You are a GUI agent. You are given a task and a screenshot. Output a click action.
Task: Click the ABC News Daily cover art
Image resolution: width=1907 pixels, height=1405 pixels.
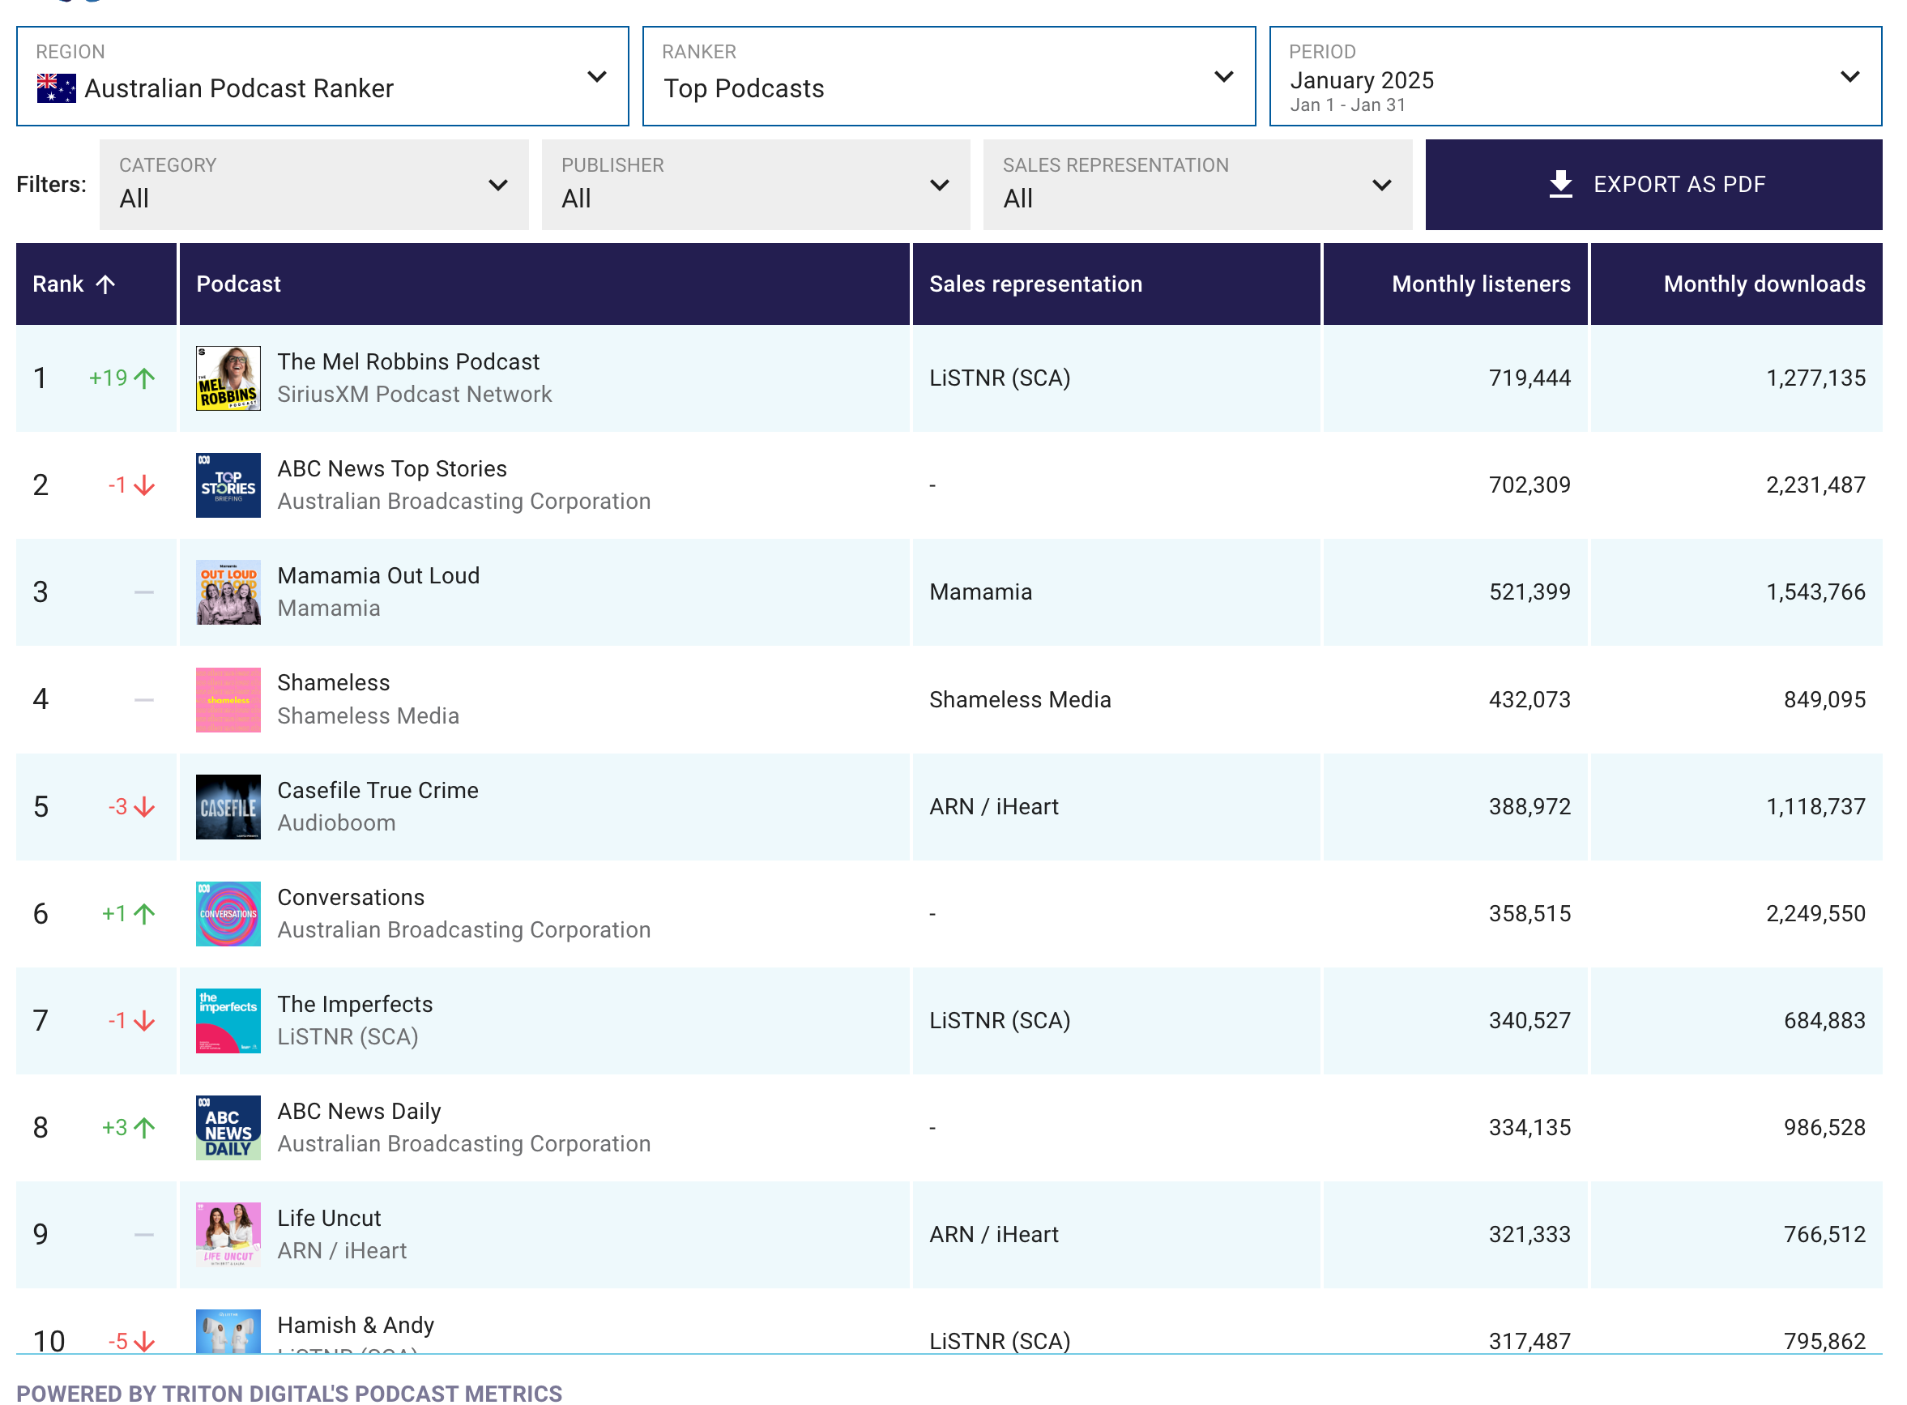point(228,1128)
